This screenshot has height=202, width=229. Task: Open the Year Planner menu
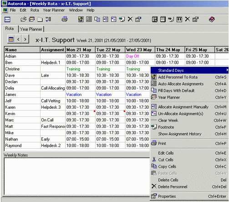pos(54,10)
